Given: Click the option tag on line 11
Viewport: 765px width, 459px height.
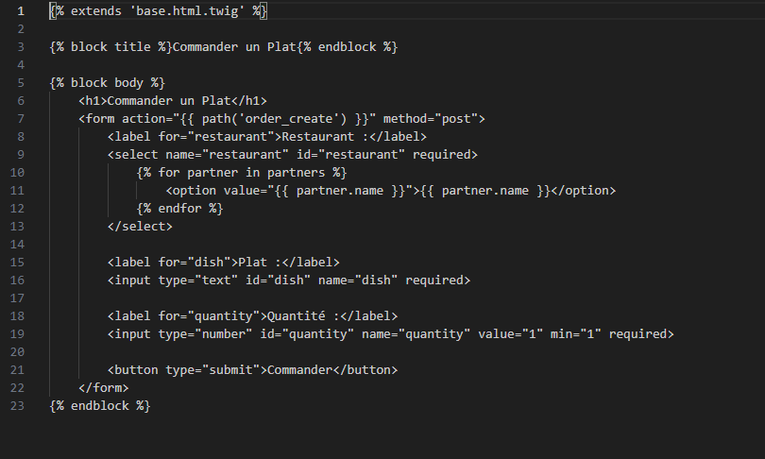Looking at the screenshot, I should (x=391, y=191).
